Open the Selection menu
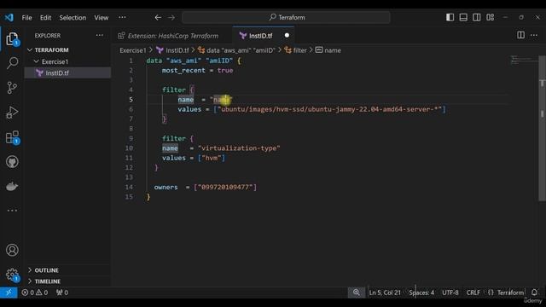This screenshot has height=307, width=546. [73, 17]
